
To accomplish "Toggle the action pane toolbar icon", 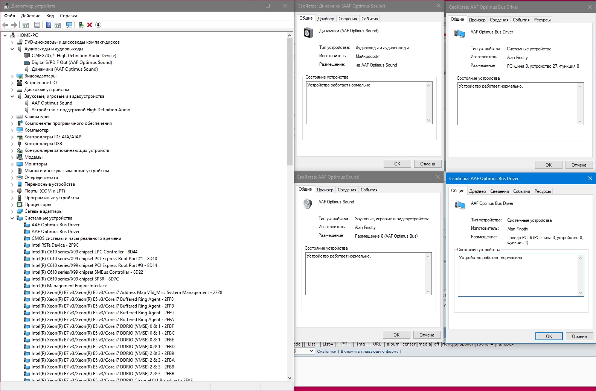I will pos(58,25).
